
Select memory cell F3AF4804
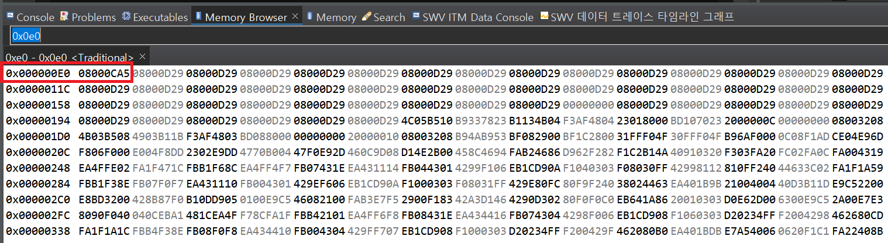click(588, 121)
